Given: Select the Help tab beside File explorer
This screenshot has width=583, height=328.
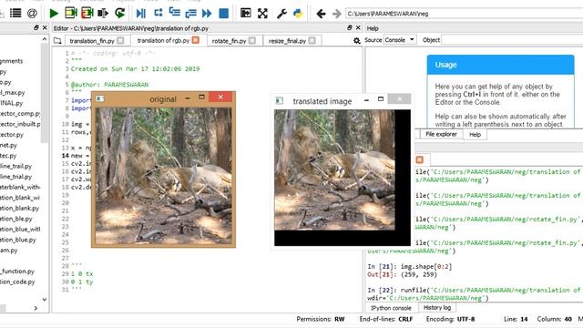Looking at the screenshot, I should [475, 135].
